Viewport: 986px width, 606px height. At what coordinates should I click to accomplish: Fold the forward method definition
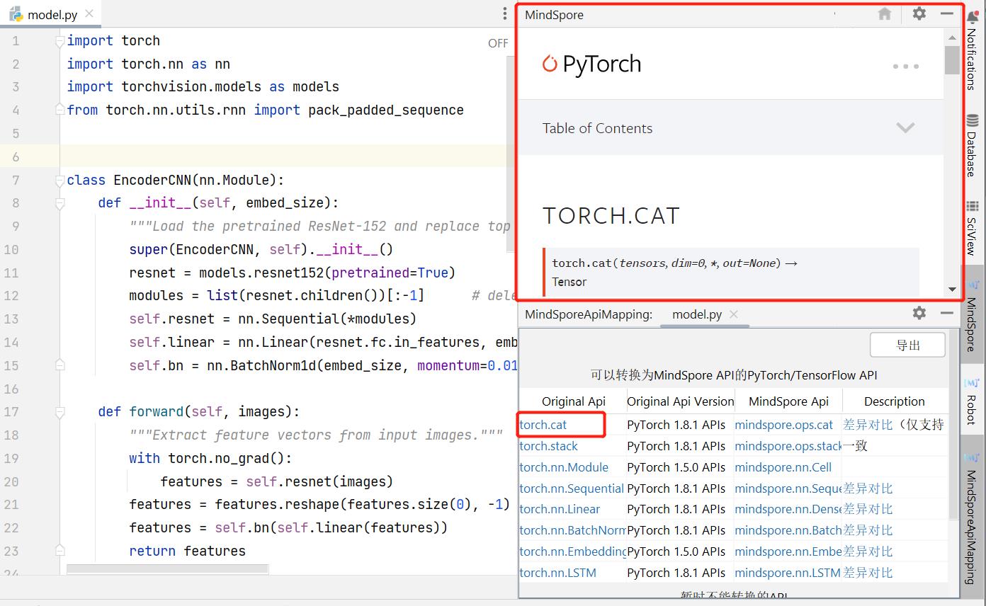[x=60, y=411]
